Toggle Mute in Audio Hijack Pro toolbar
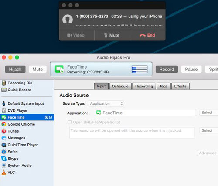Screen dimensions: 218x186 (37, 69)
